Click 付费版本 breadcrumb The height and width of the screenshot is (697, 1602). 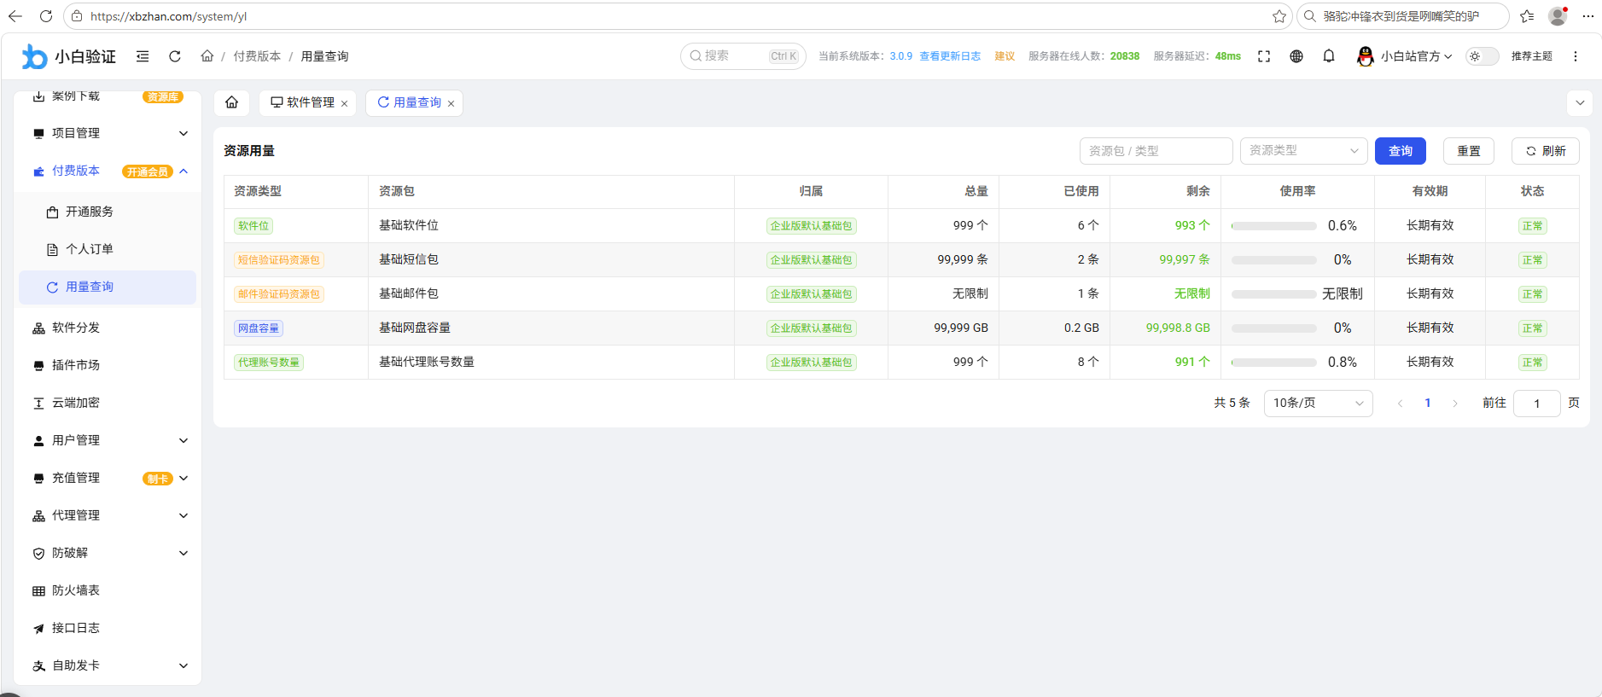[x=257, y=56]
